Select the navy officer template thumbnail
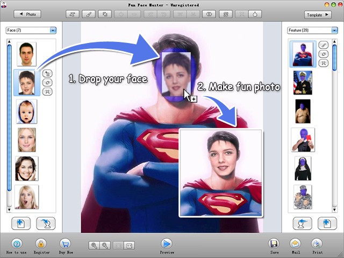This screenshot has height=258, width=344. [x=303, y=83]
